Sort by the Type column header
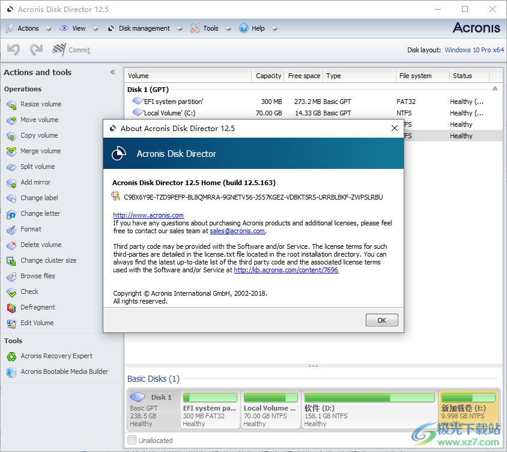 360,76
